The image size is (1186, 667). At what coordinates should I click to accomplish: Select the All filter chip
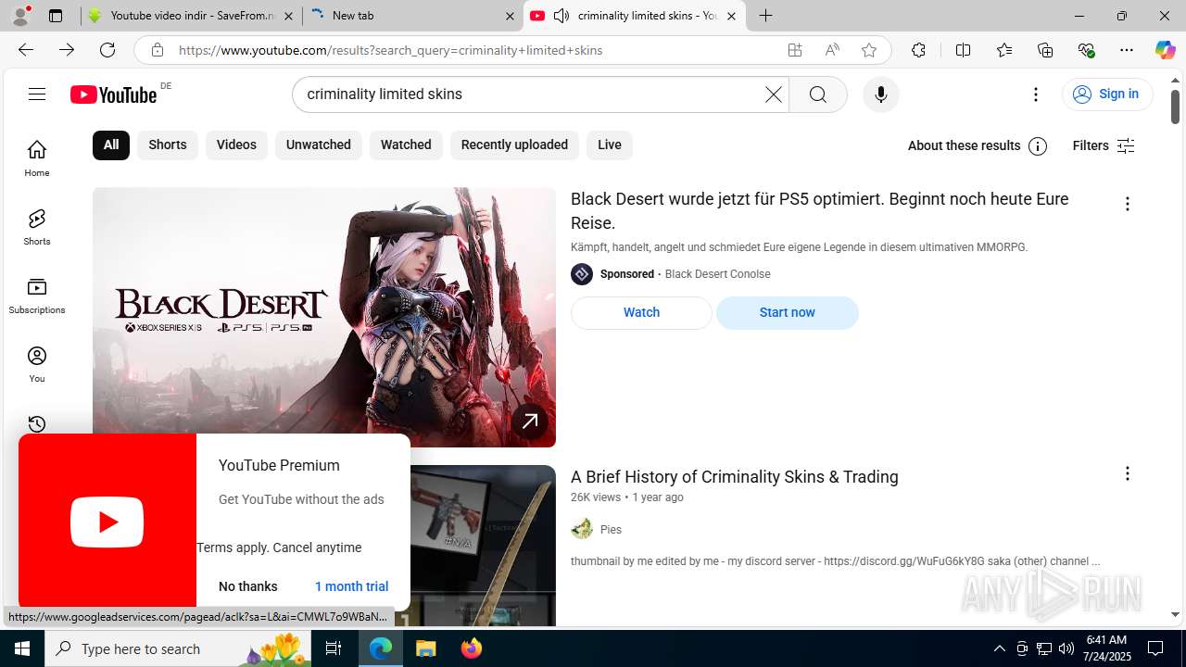pyautogui.click(x=111, y=145)
